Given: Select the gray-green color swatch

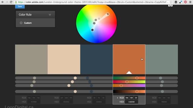Looking at the screenshot, I should pos(162,59).
